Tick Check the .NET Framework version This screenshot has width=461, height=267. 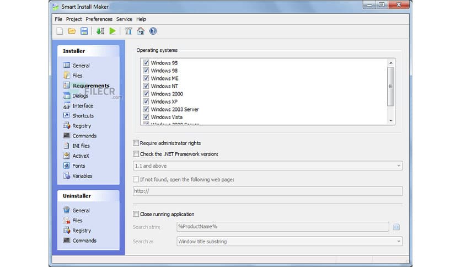coord(136,154)
